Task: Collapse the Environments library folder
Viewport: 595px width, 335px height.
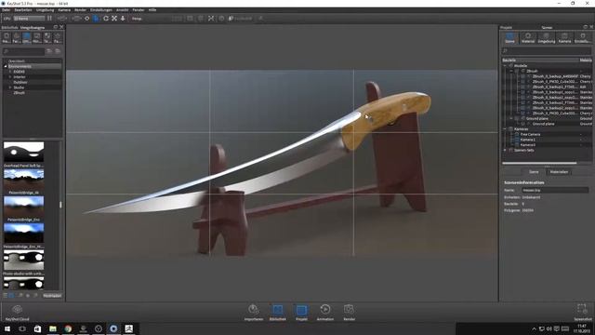Action: [6, 66]
